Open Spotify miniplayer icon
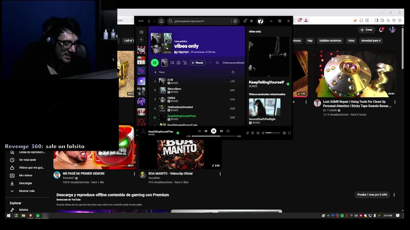 pyautogui.click(x=284, y=133)
